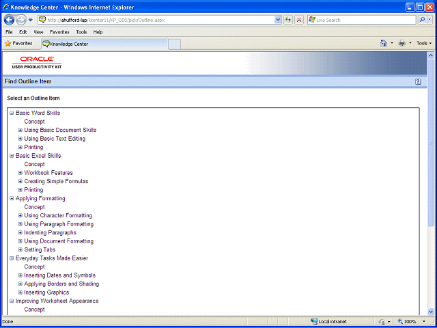Select Concept under Applying Formatting
This screenshot has width=437, height=328.
point(34,207)
